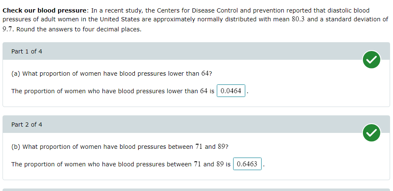Select the answer box containing 0.0464
Viewport: 393px width, 191px height.
pyautogui.click(x=231, y=91)
